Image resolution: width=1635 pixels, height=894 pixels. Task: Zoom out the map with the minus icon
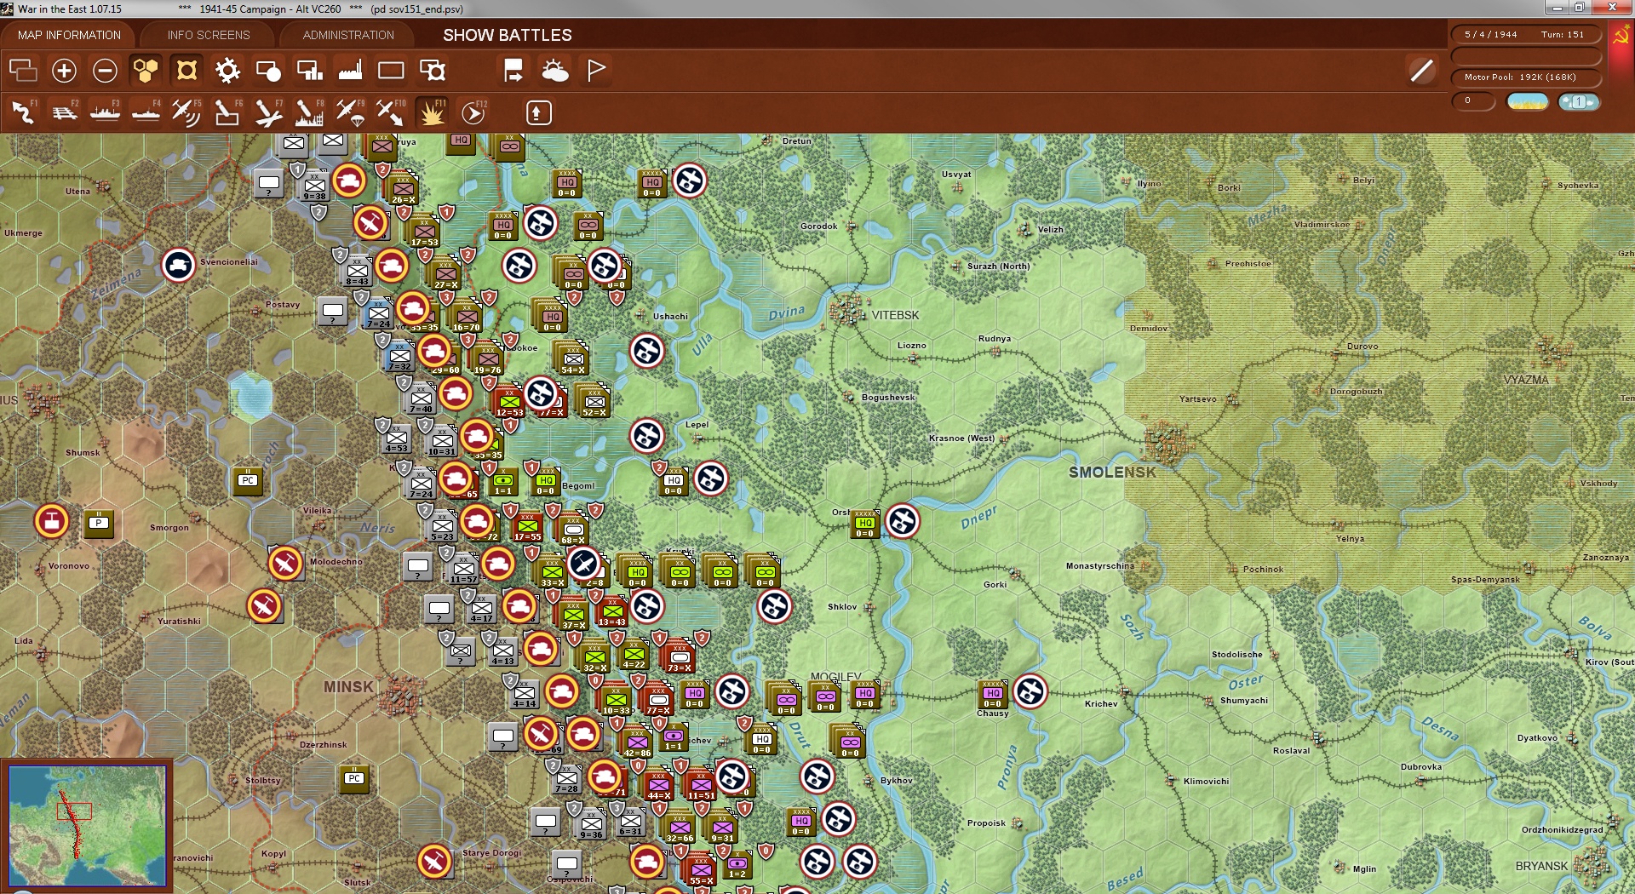click(105, 71)
